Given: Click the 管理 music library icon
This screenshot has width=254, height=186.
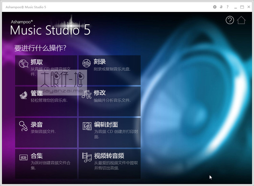Looking at the screenshot, I should pyautogui.click(x=23, y=95).
